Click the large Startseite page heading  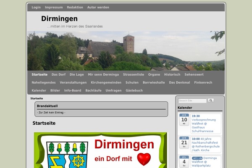click(x=44, y=123)
